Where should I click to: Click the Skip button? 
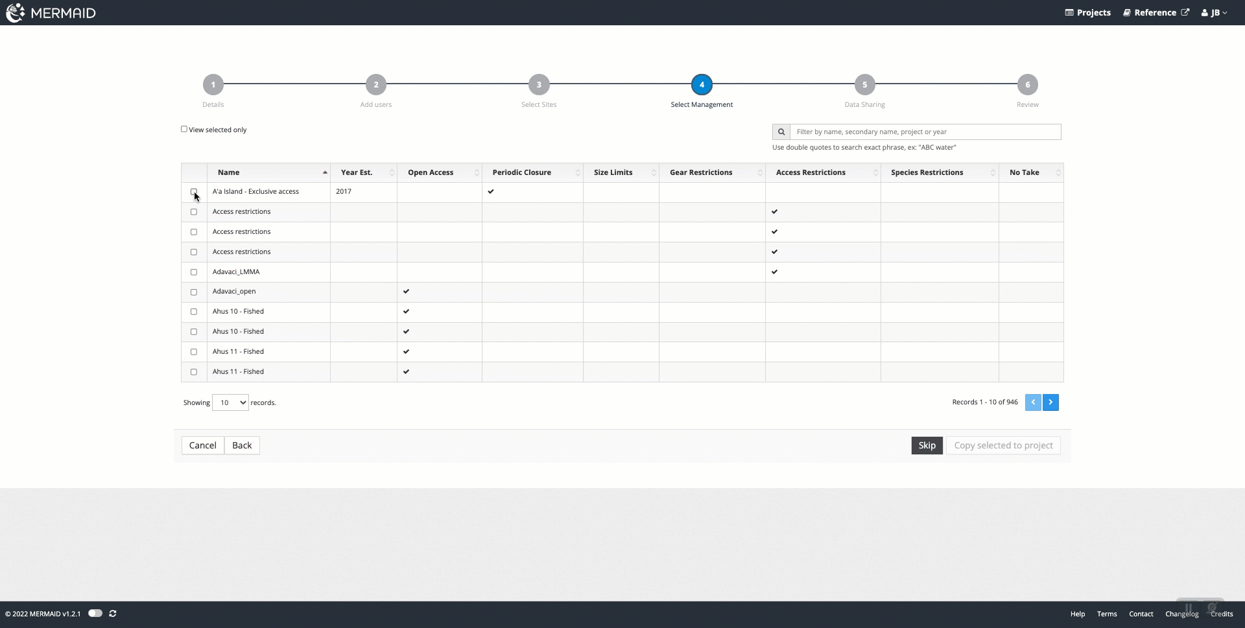click(x=927, y=445)
